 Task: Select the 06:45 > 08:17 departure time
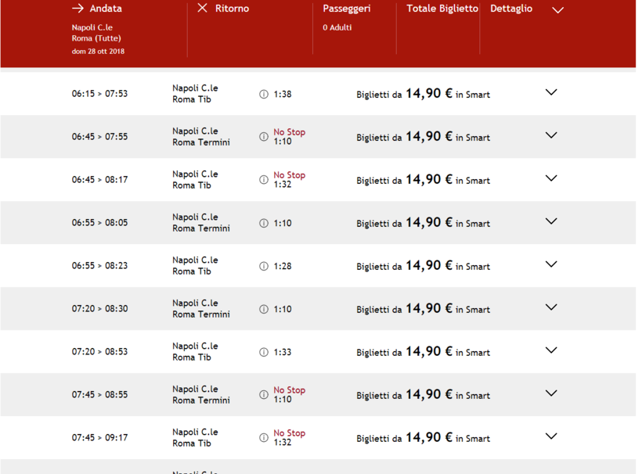[x=99, y=180]
